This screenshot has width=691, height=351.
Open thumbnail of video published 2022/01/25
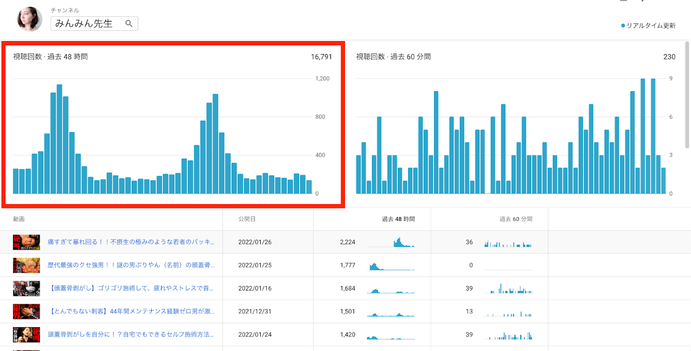[x=26, y=265]
